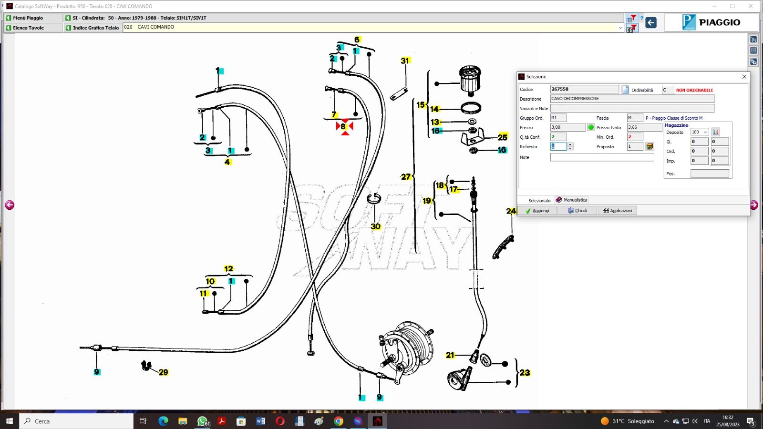Open the list document icon in right sidebar
Image resolution: width=763 pixels, height=429 pixels.
[753, 51]
